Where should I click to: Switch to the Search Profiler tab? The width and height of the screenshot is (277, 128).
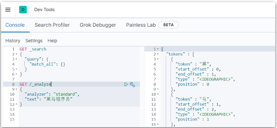point(52,25)
